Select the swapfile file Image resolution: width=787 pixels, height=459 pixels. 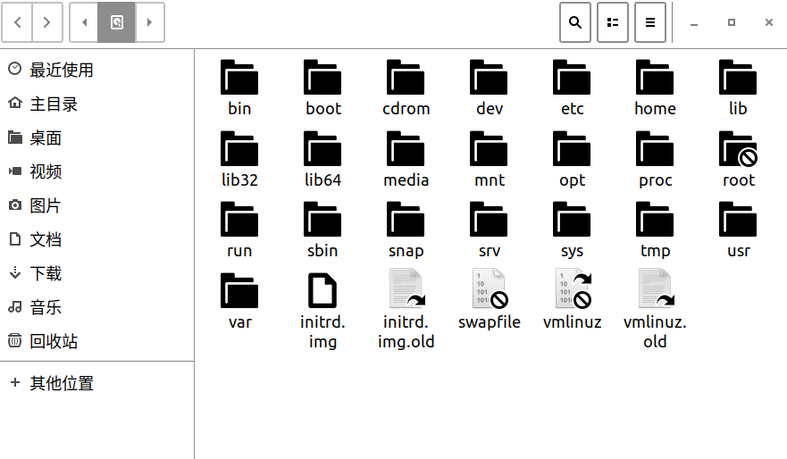click(489, 300)
